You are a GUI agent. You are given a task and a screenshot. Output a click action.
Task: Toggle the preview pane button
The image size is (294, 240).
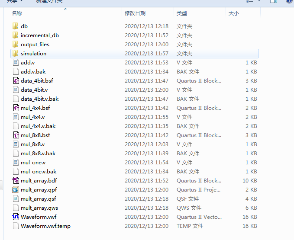click(273, 1)
